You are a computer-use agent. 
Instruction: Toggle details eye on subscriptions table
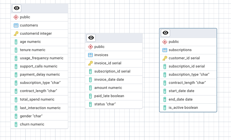[166, 33]
